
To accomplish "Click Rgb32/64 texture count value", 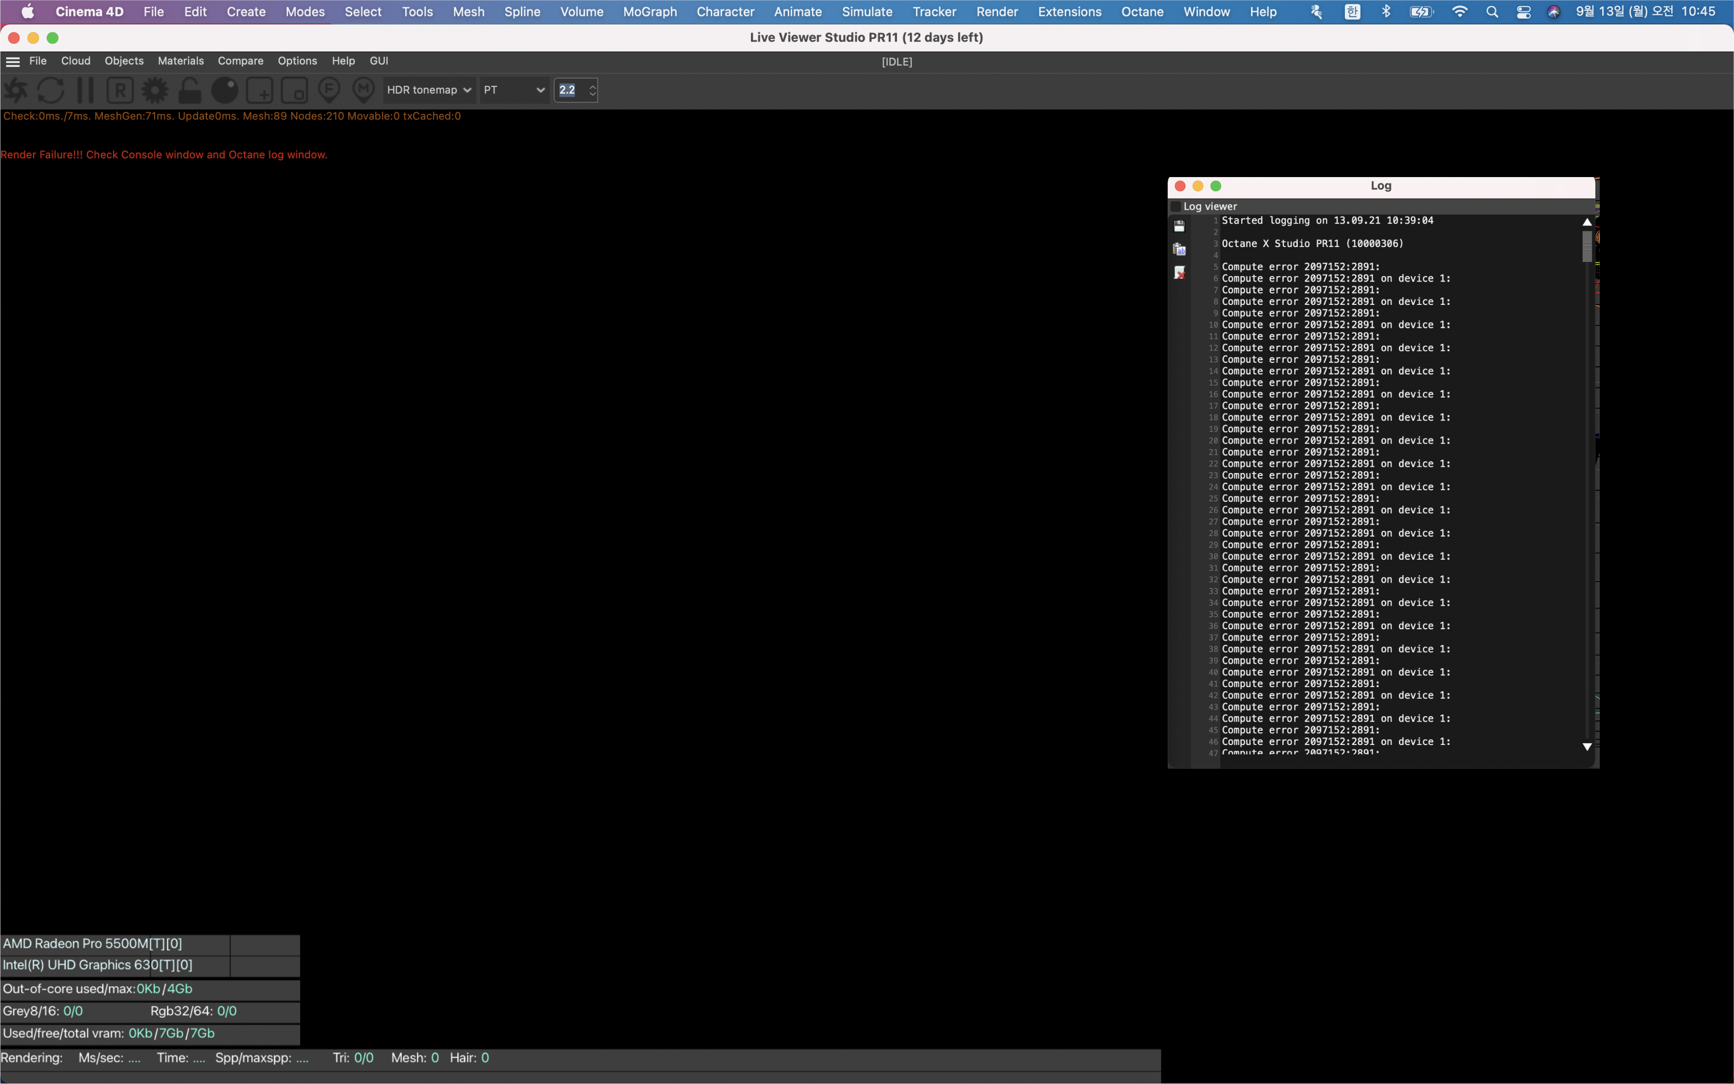I will click(227, 1011).
